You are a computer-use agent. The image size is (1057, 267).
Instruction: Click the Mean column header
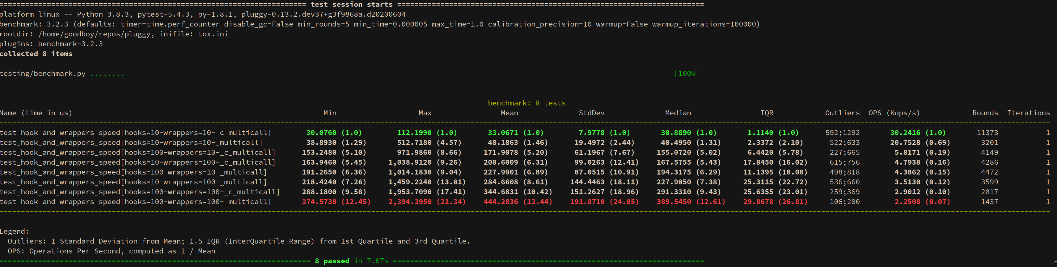coord(509,113)
